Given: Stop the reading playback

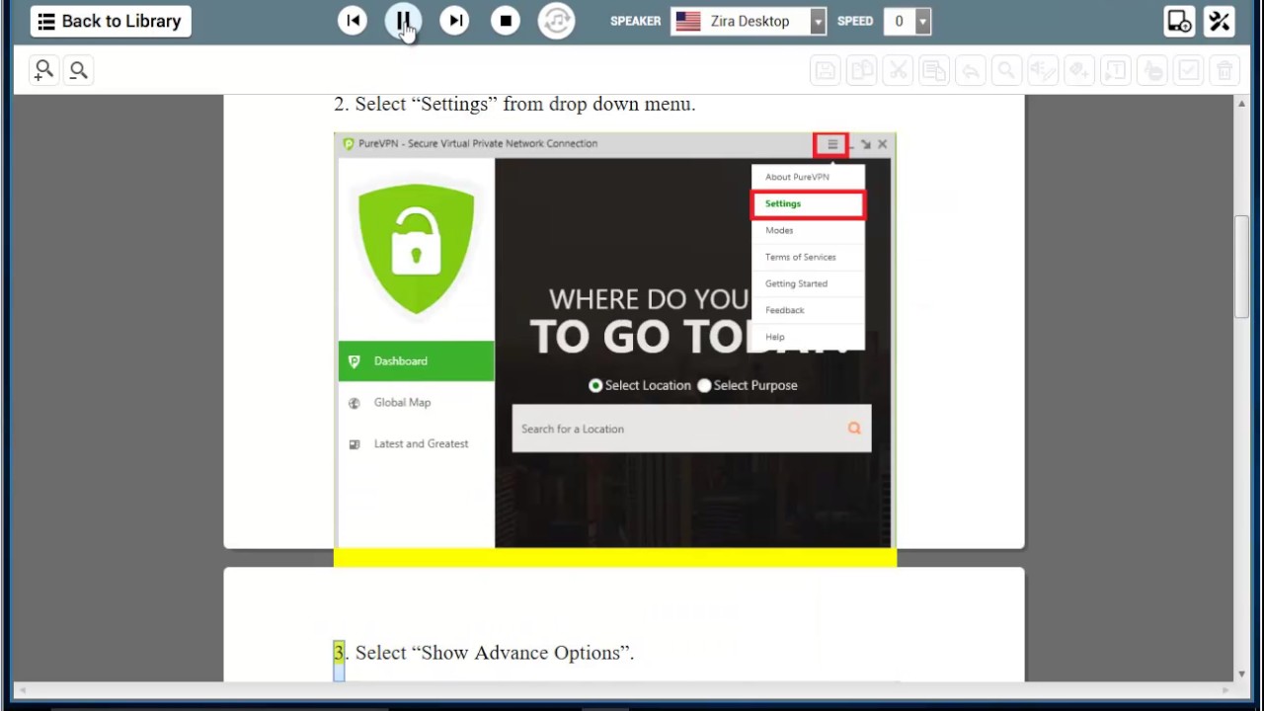Looking at the screenshot, I should pyautogui.click(x=506, y=21).
